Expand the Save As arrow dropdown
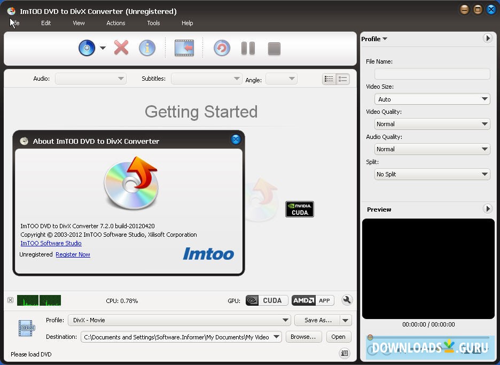 (346, 320)
